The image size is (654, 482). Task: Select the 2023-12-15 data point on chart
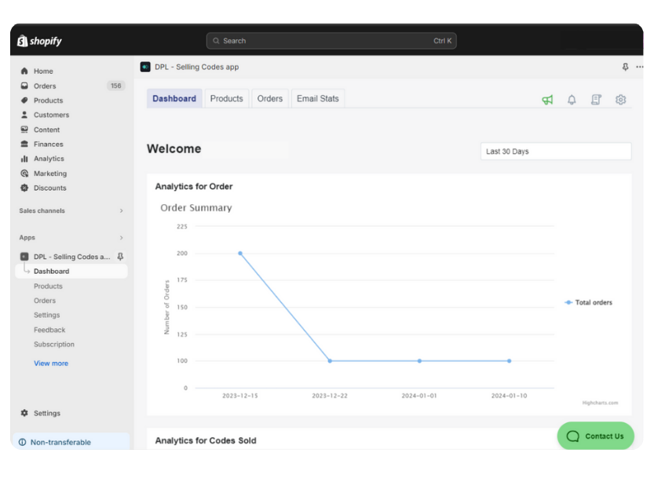click(240, 254)
